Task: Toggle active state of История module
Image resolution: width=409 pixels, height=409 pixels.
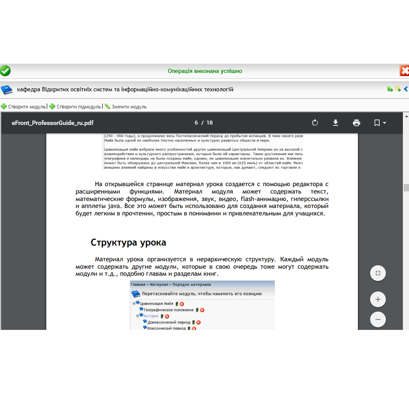Action: 162,315
